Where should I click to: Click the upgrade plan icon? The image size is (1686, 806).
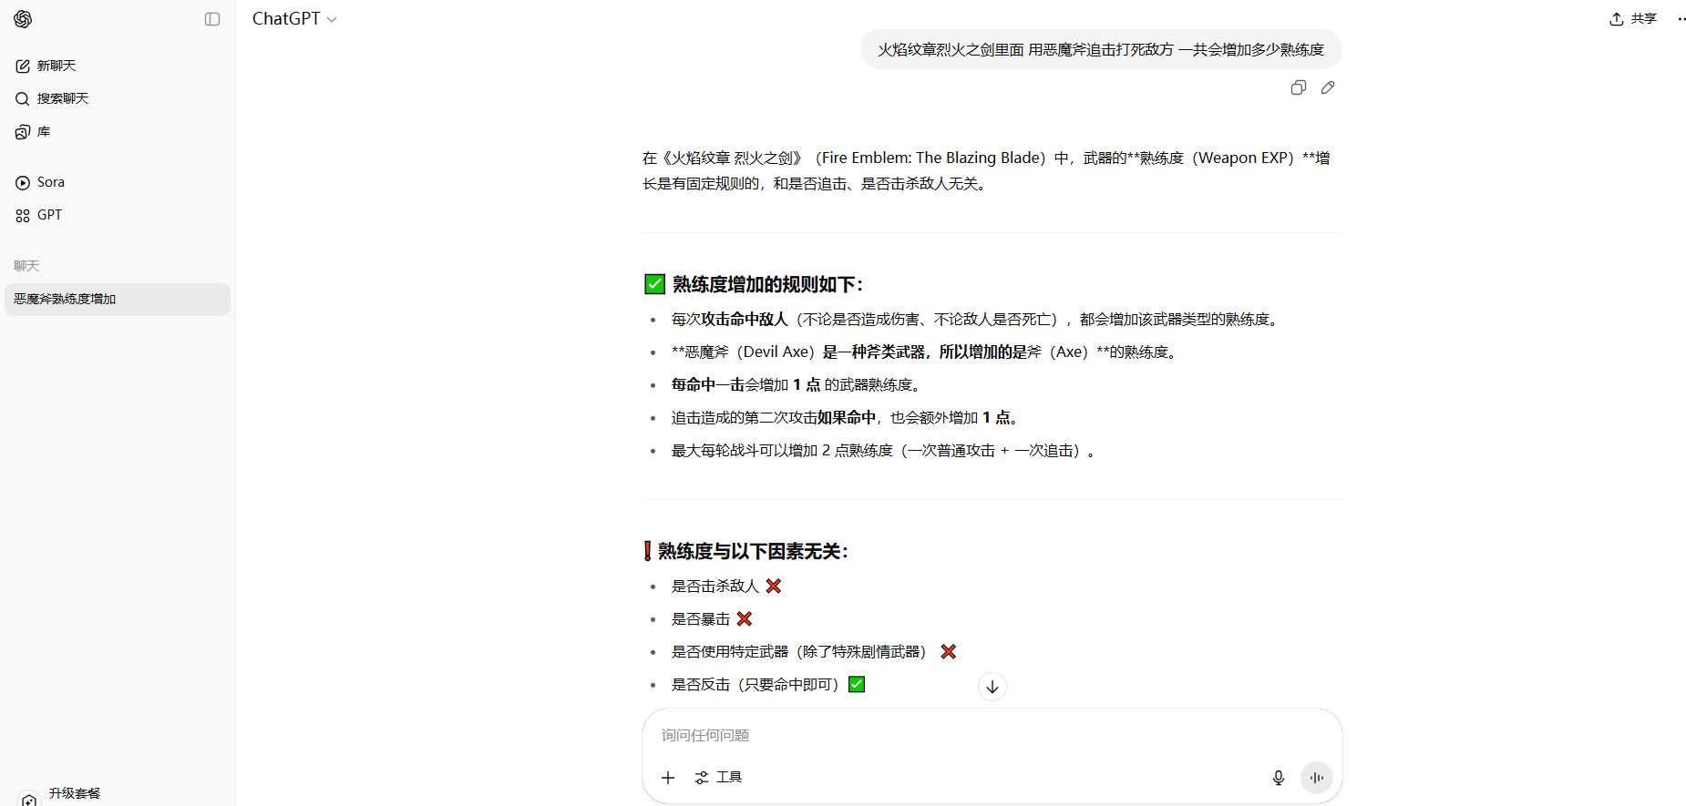[x=29, y=800]
